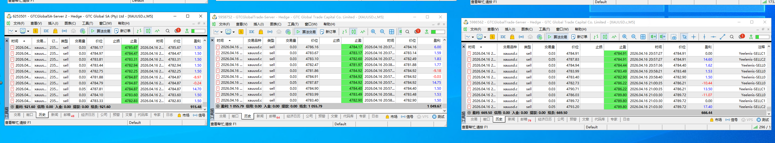Toggle 算法交易 in 5958752 window
Image resolution: width=775 pixels, height=143 pixels.
pos(306,32)
